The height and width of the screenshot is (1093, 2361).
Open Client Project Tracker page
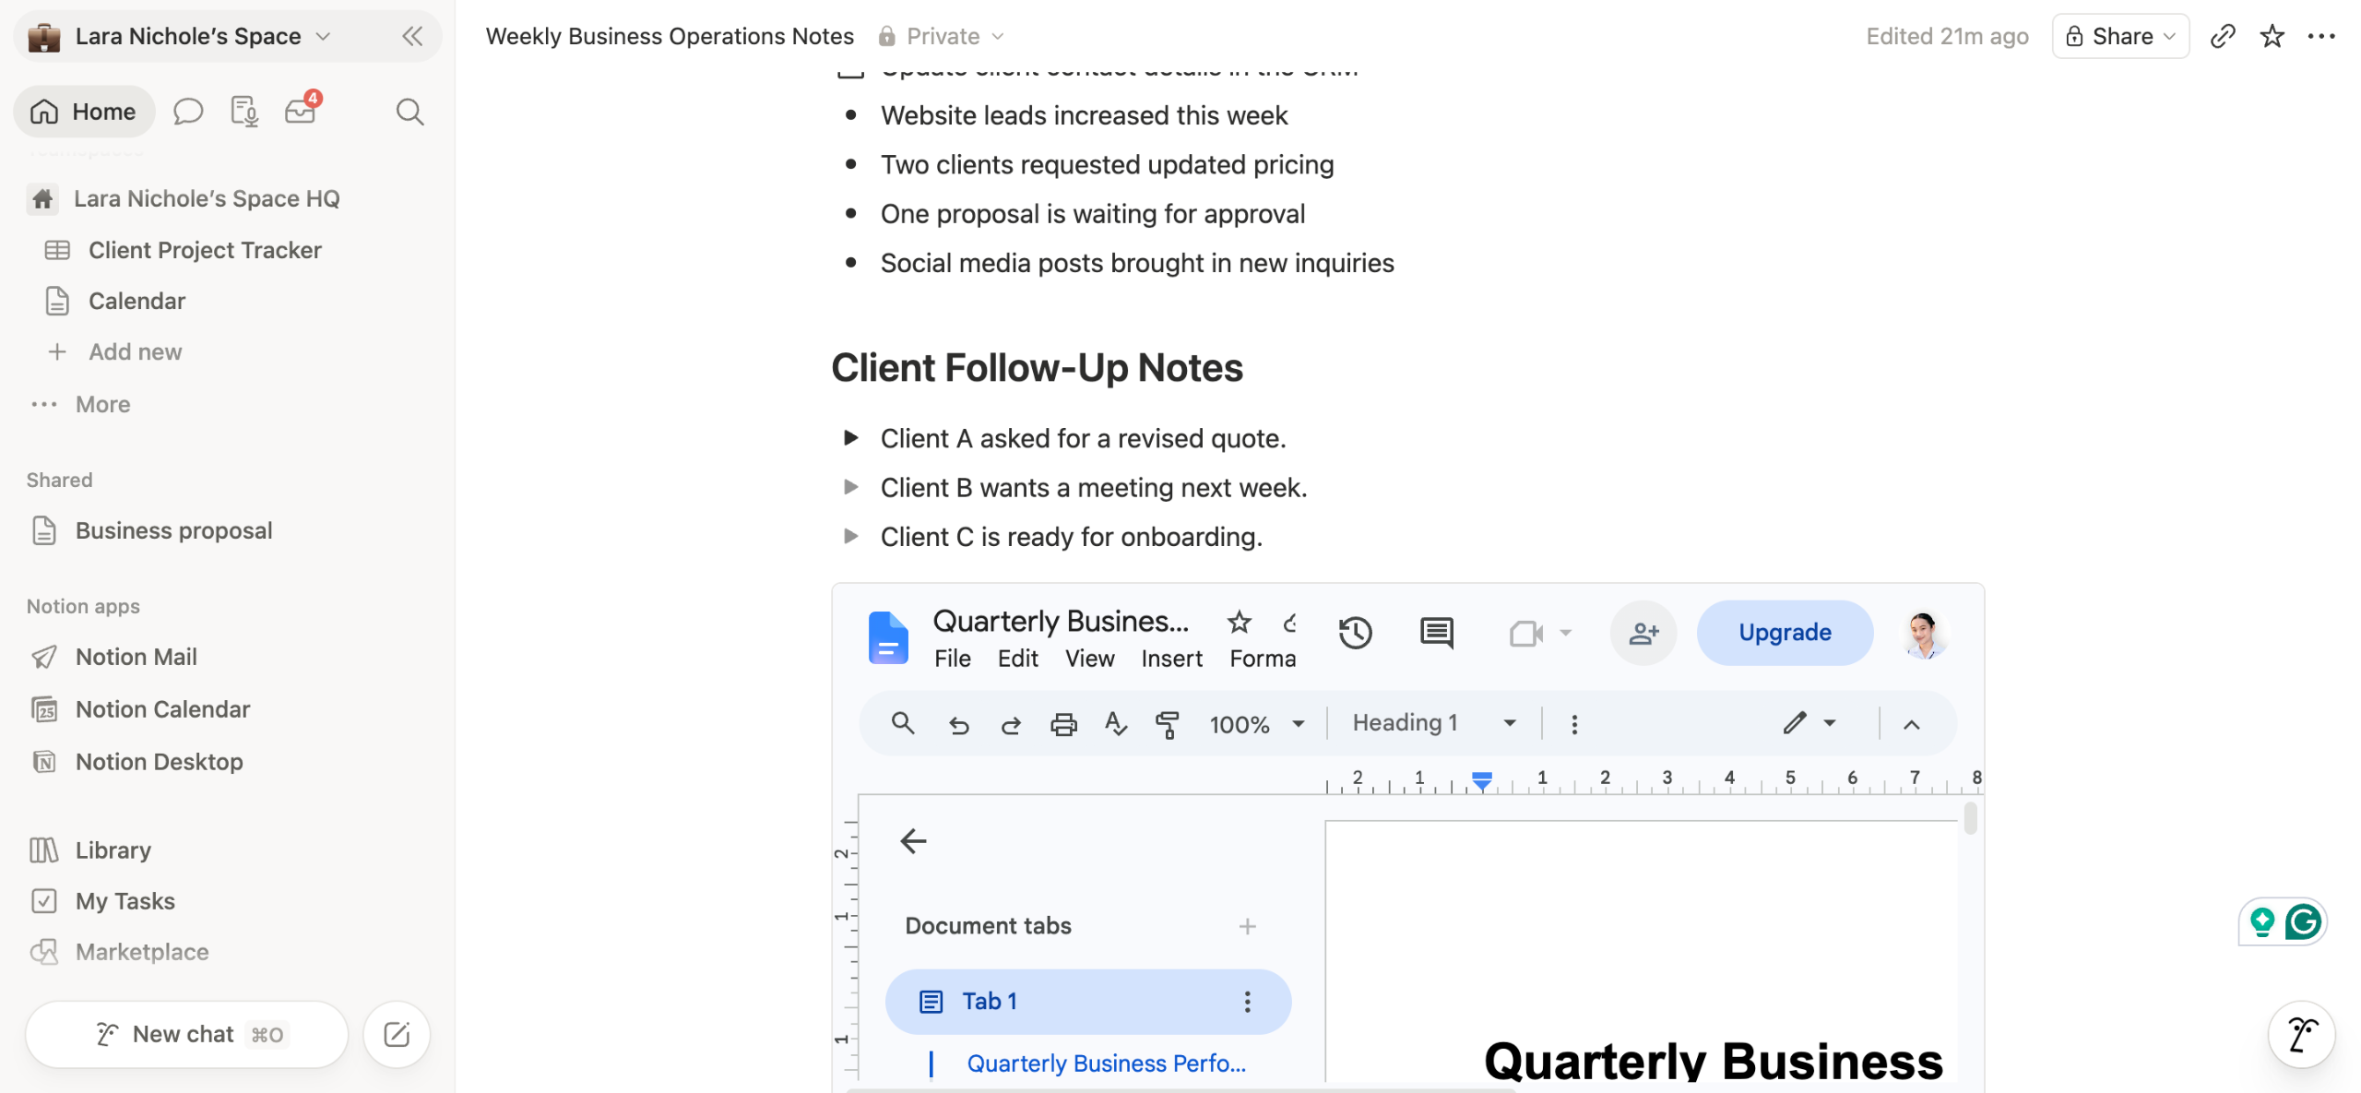click(x=205, y=250)
